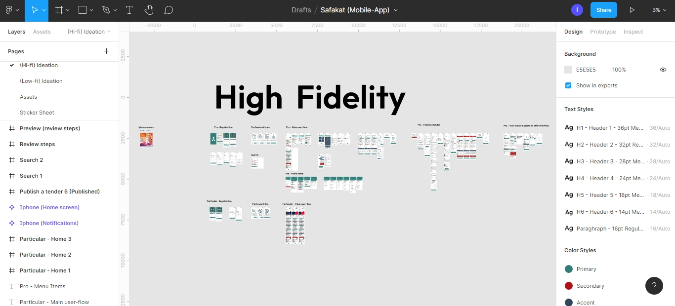Toggle Show in exports checkbox
Image resolution: width=675 pixels, height=306 pixels.
tap(568, 85)
